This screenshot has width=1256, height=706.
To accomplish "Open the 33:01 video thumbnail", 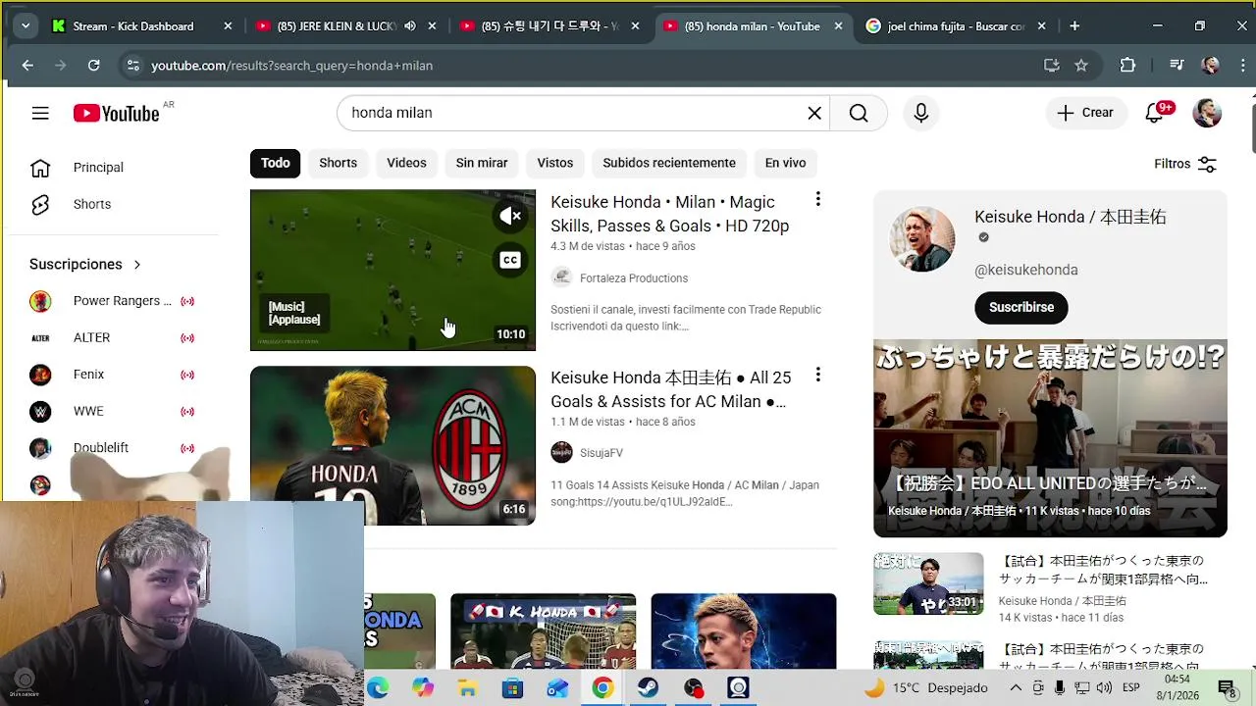I will pos(928,583).
